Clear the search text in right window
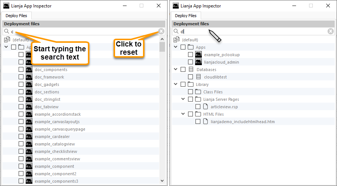337x186 pixels. 330,31
